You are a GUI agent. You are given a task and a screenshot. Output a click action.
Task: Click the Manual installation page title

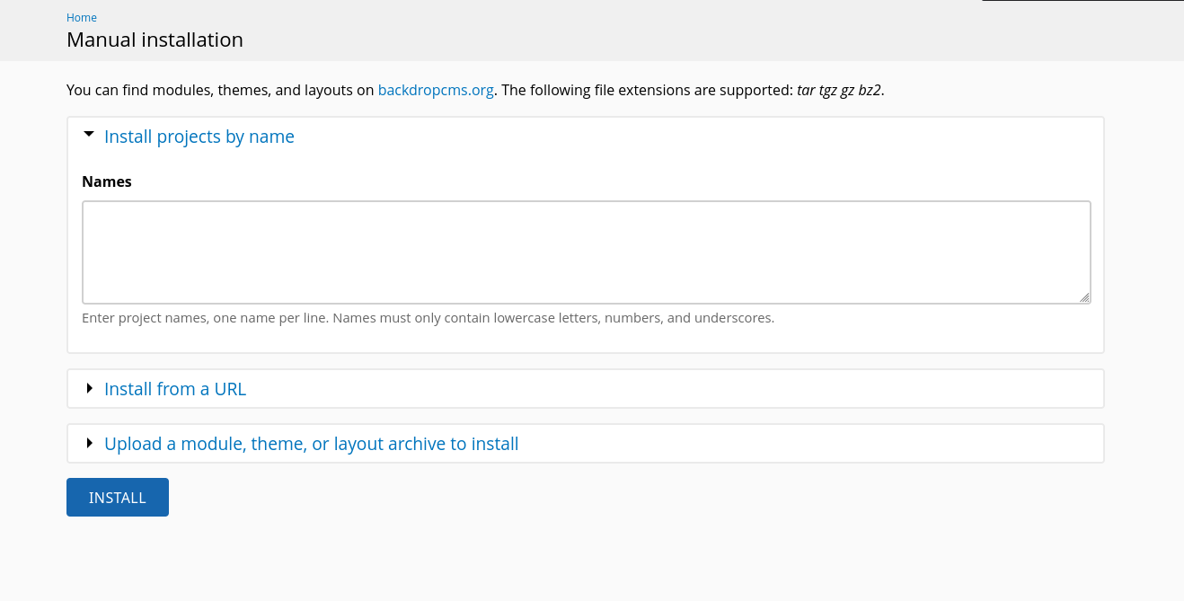pyautogui.click(x=155, y=40)
